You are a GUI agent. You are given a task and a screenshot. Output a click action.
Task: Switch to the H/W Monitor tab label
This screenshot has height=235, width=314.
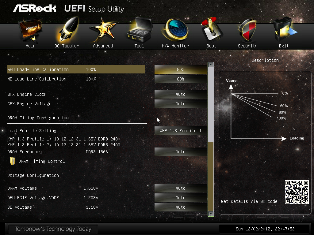[175, 46]
